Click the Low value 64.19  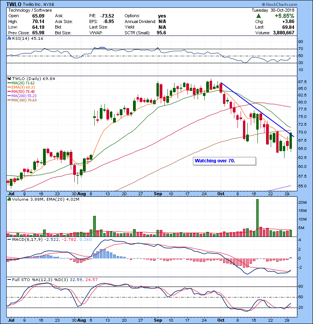point(38,27)
